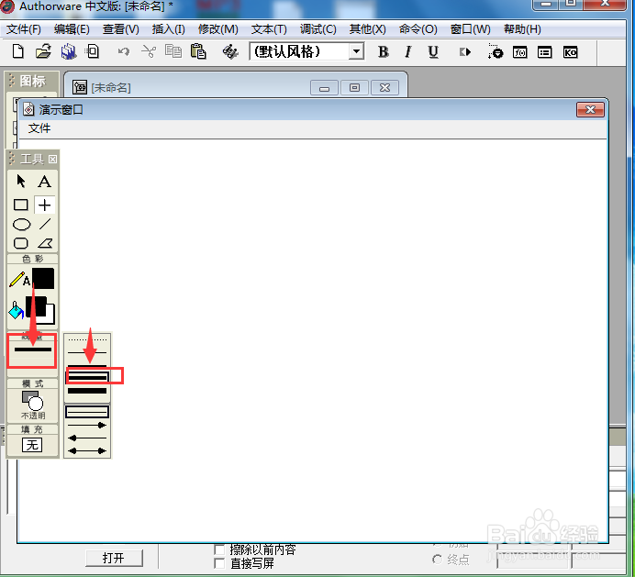Choose the thin line width
This screenshot has height=577, width=635.
click(x=87, y=352)
